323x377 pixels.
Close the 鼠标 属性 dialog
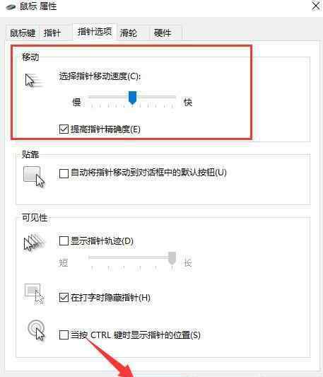[316, 6]
